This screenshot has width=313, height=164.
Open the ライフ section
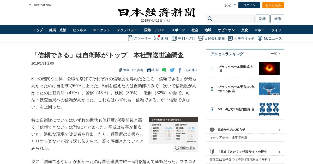(276, 30)
